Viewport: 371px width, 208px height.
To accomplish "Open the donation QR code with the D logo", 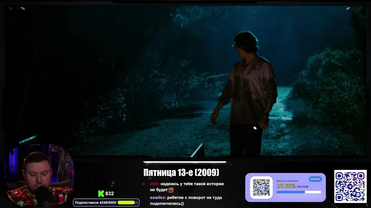I will pyautogui.click(x=261, y=187).
